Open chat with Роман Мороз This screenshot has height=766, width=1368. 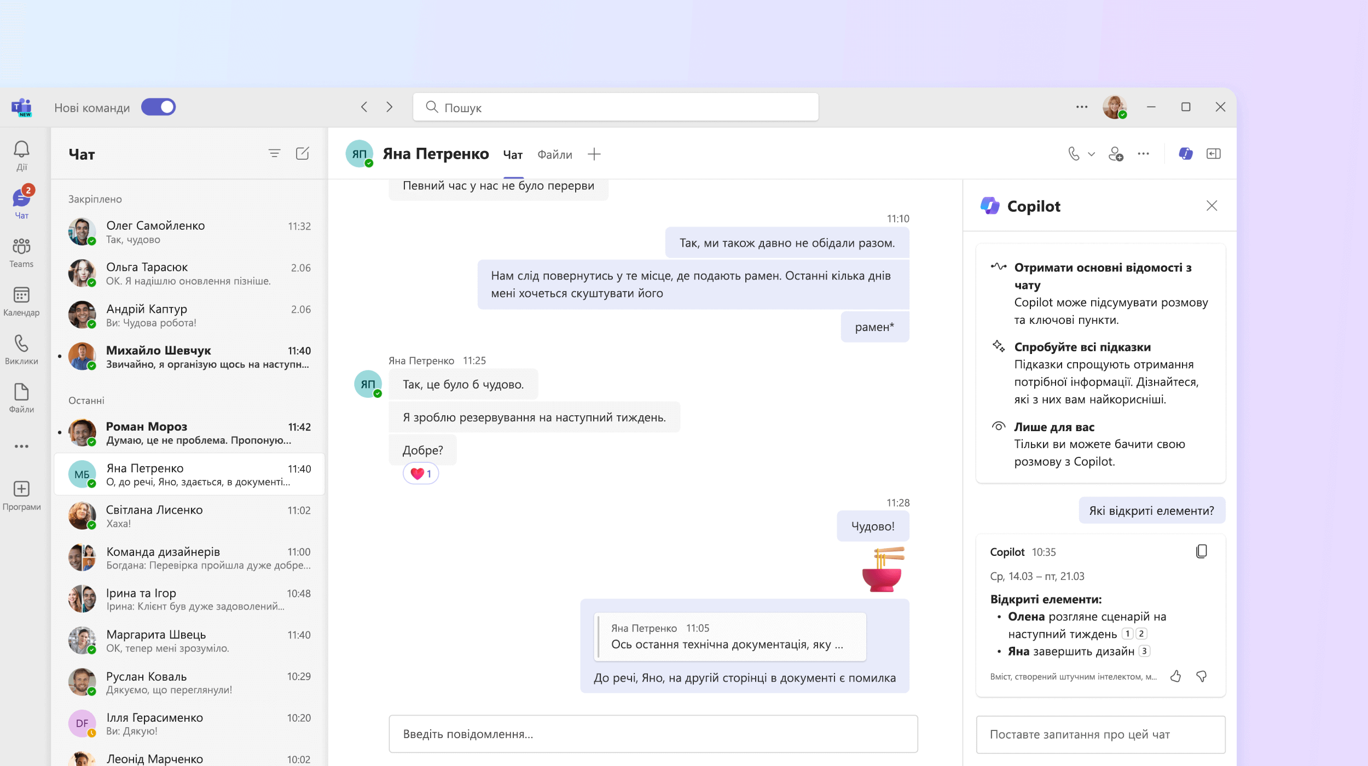click(189, 433)
